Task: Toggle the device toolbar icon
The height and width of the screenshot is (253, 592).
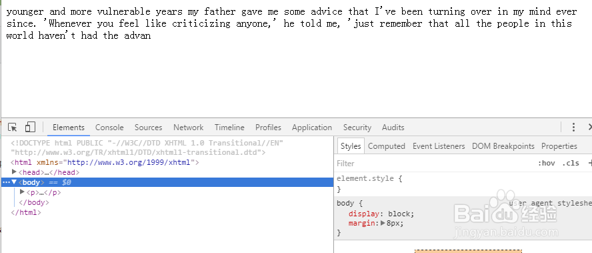Action: click(30, 127)
